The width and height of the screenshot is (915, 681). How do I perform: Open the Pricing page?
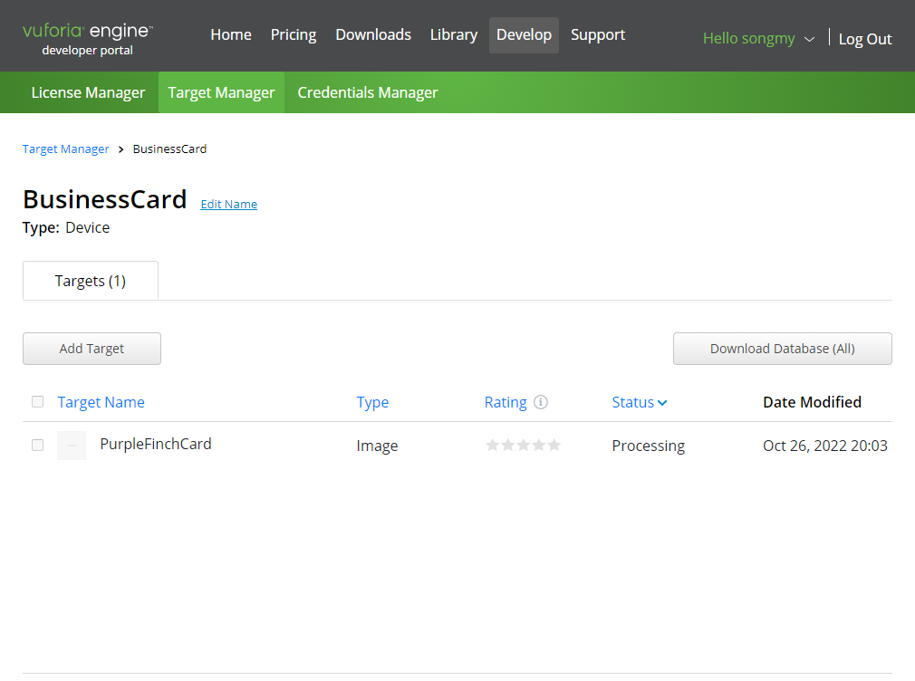(x=294, y=35)
